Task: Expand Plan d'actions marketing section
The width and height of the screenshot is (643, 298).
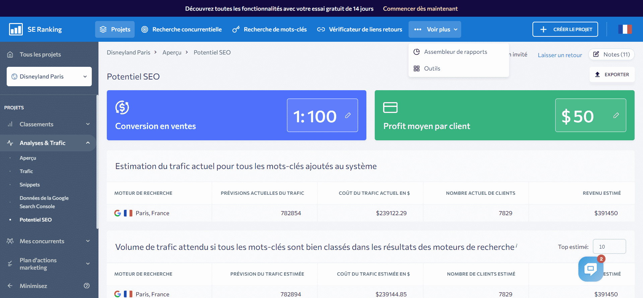Action: 88,264
